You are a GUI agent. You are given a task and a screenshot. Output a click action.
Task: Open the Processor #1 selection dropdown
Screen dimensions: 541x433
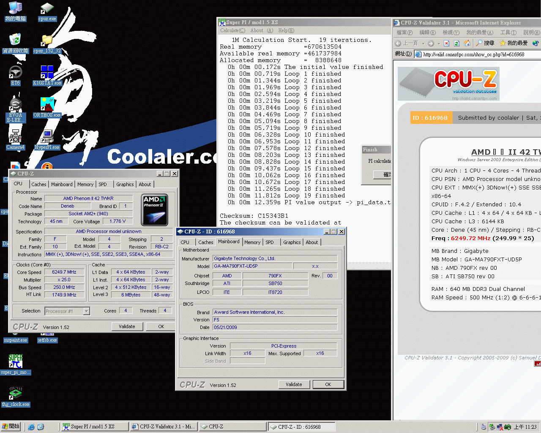86,311
